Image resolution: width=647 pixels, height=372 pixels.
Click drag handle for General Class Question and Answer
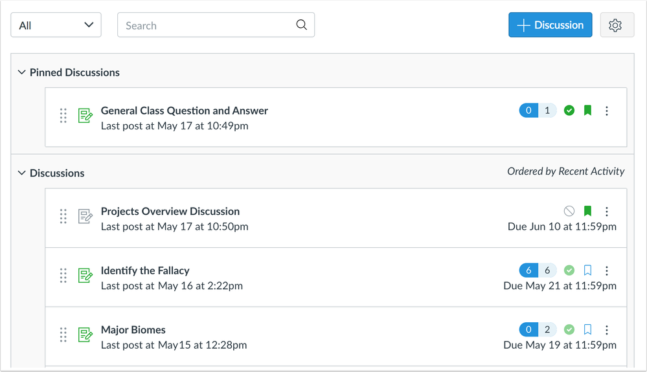(63, 116)
